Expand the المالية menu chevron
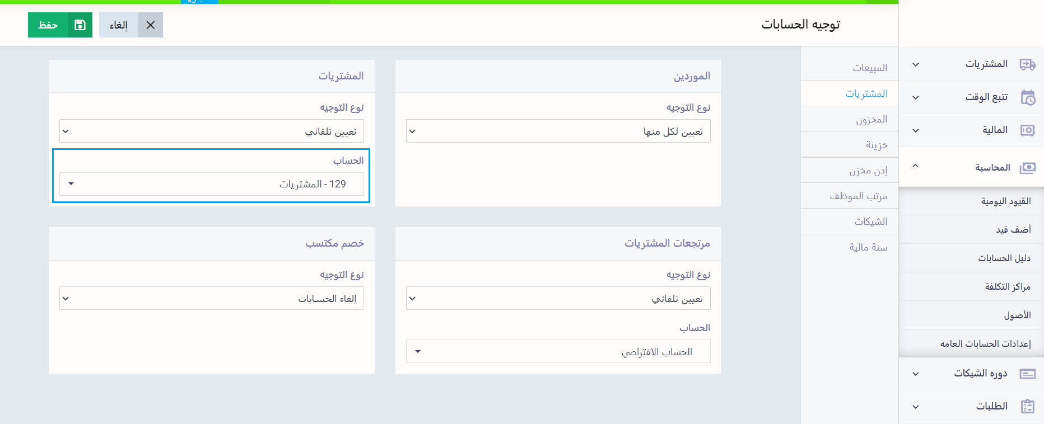 coord(915,130)
